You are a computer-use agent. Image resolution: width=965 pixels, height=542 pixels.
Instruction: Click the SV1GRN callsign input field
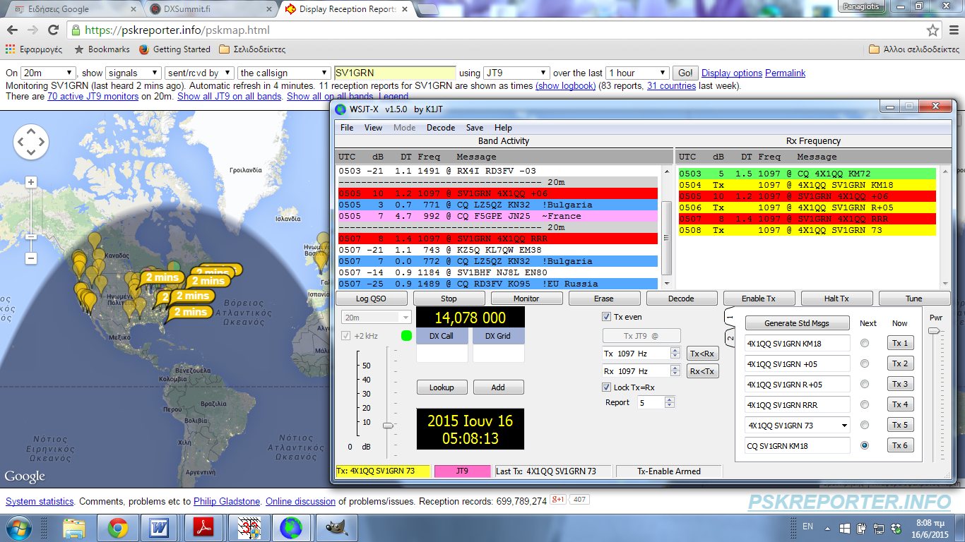tap(395, 73)
